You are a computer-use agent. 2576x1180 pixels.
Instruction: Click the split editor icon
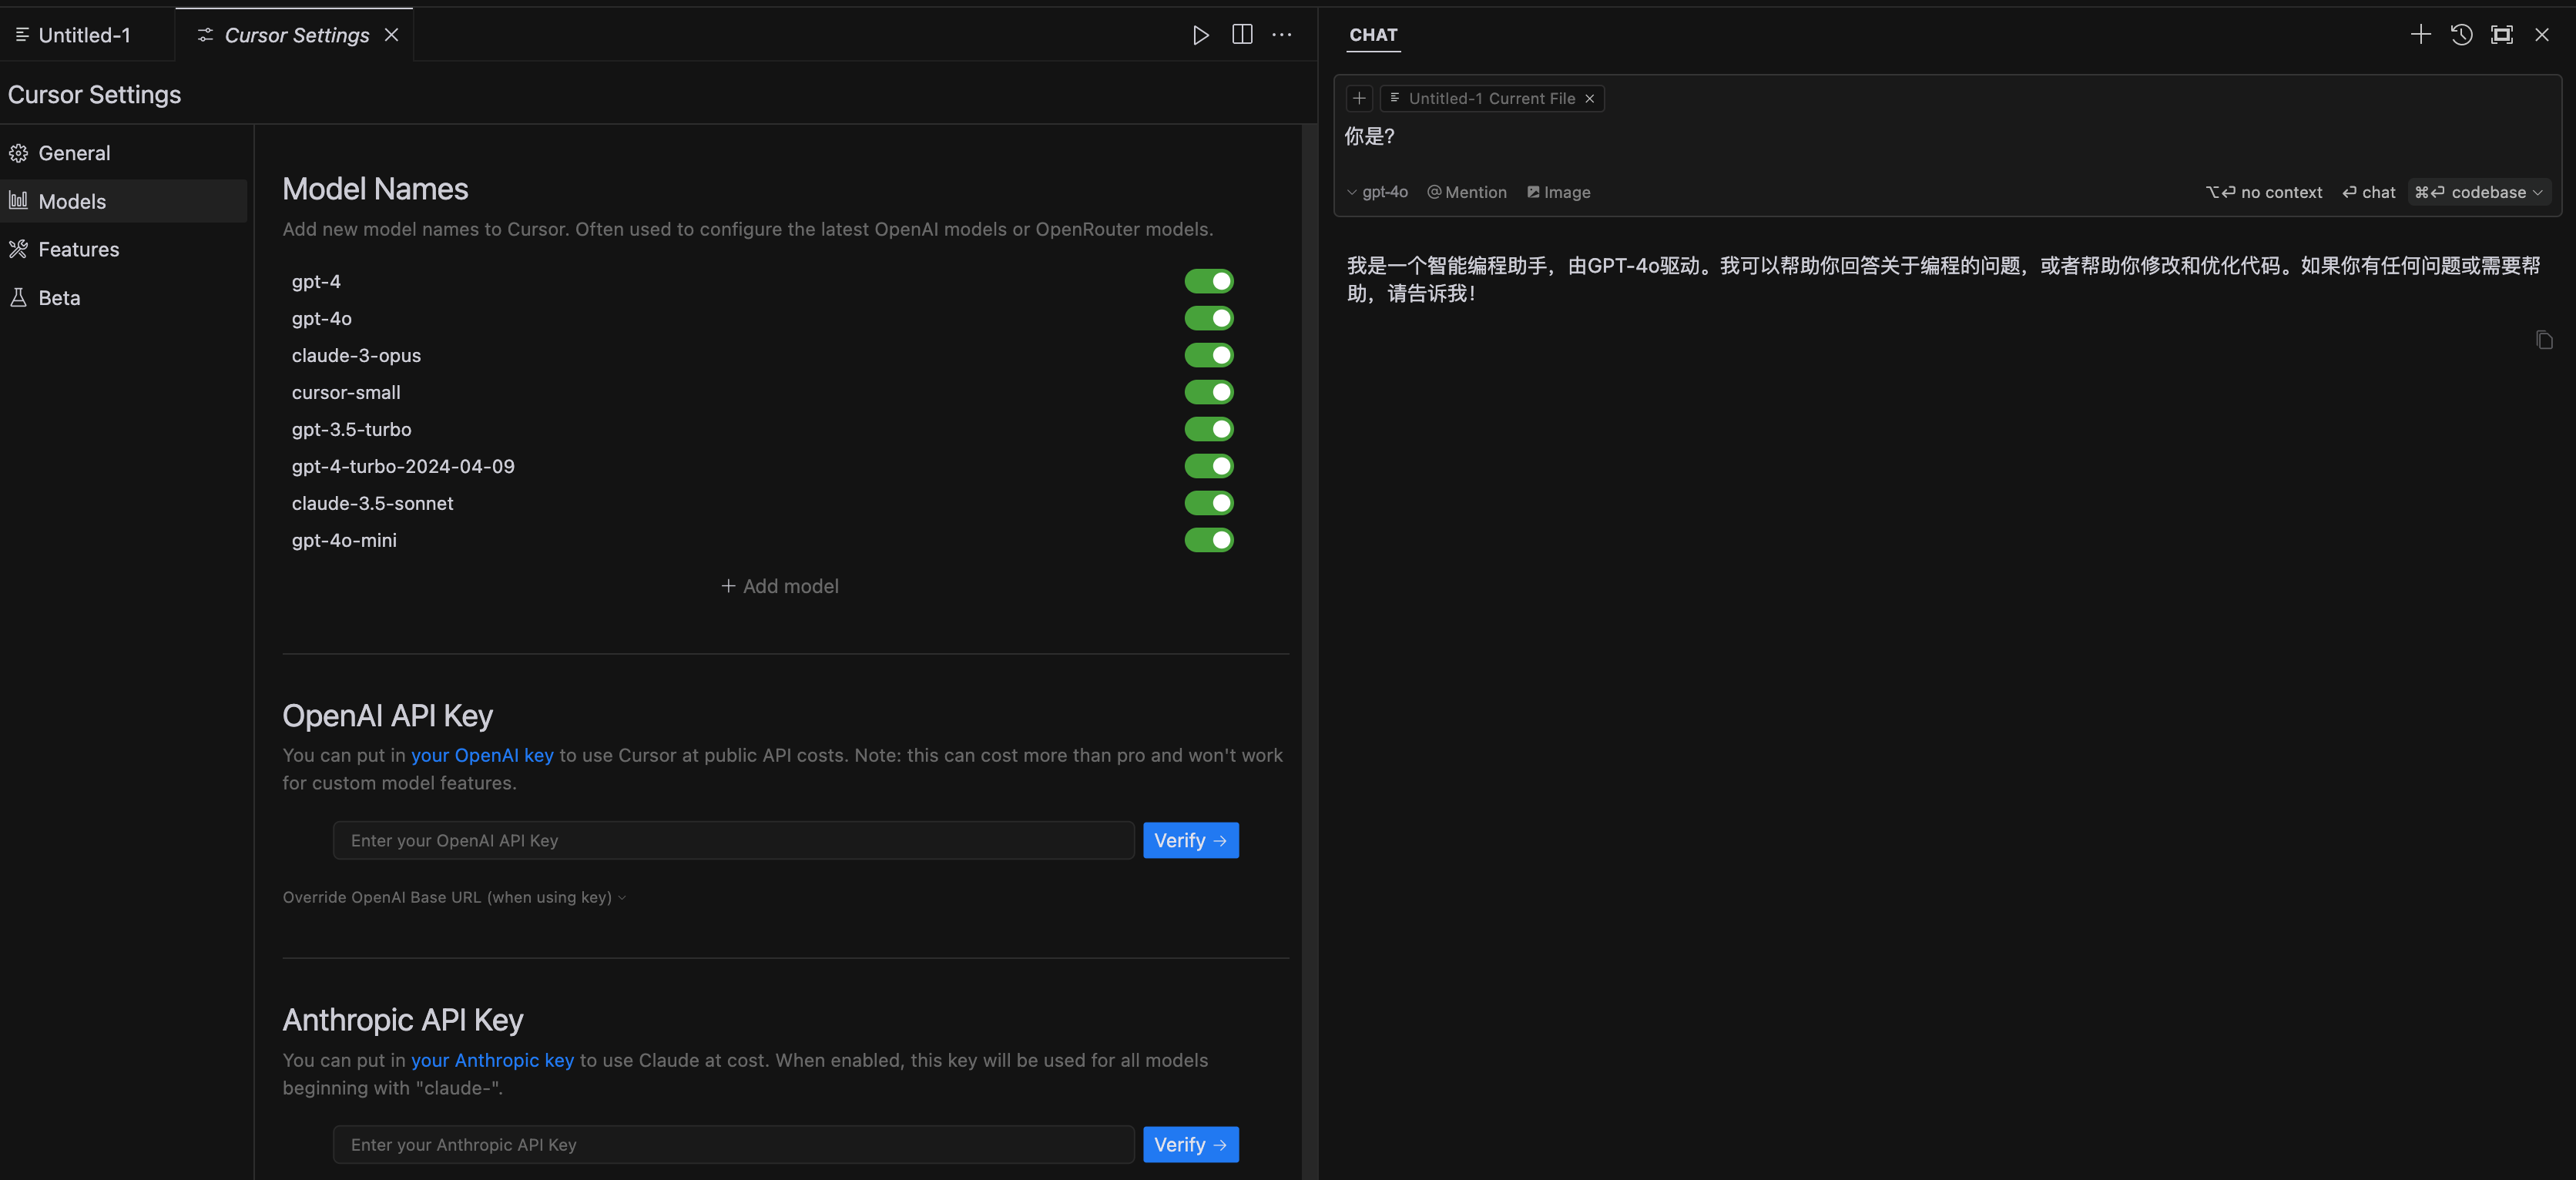point(1242,35)
